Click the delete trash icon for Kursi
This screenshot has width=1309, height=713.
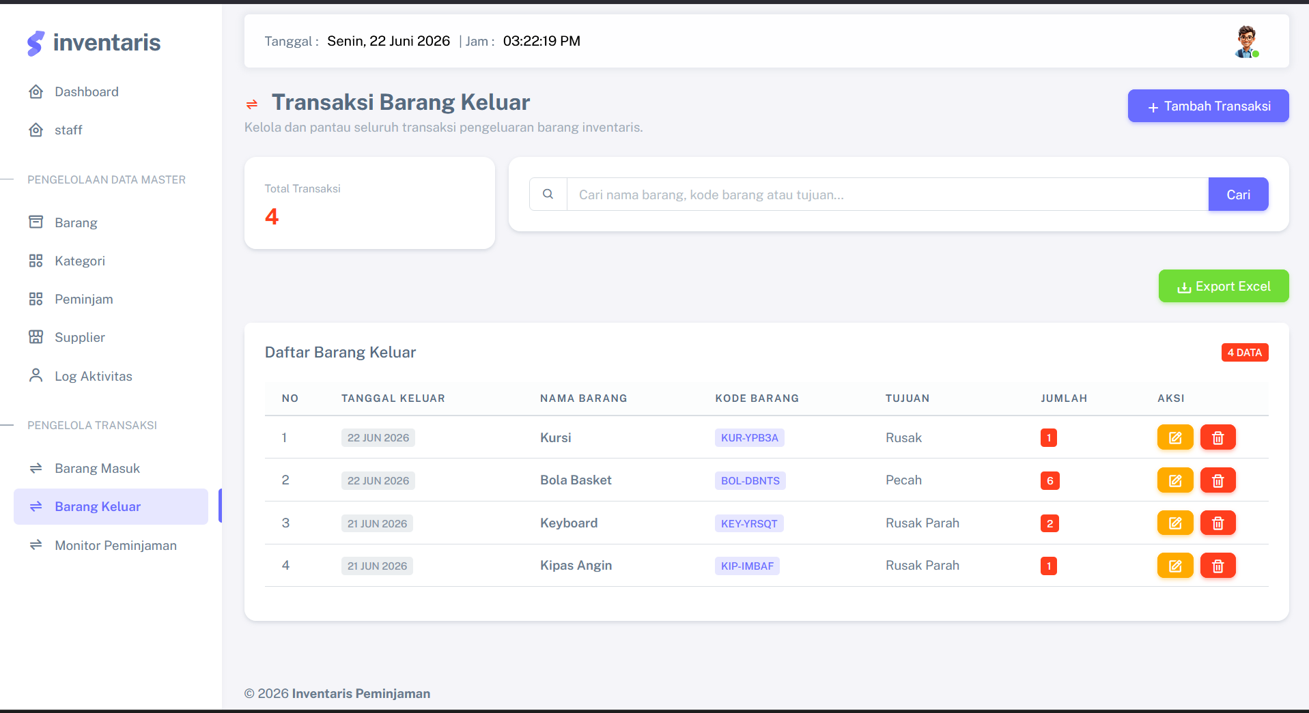1217,437
